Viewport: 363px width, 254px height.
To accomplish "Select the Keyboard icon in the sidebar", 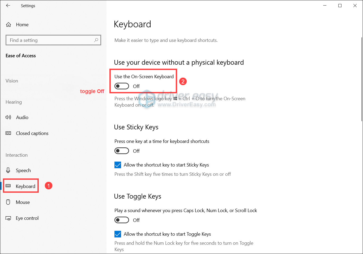I will pos(9,186).
